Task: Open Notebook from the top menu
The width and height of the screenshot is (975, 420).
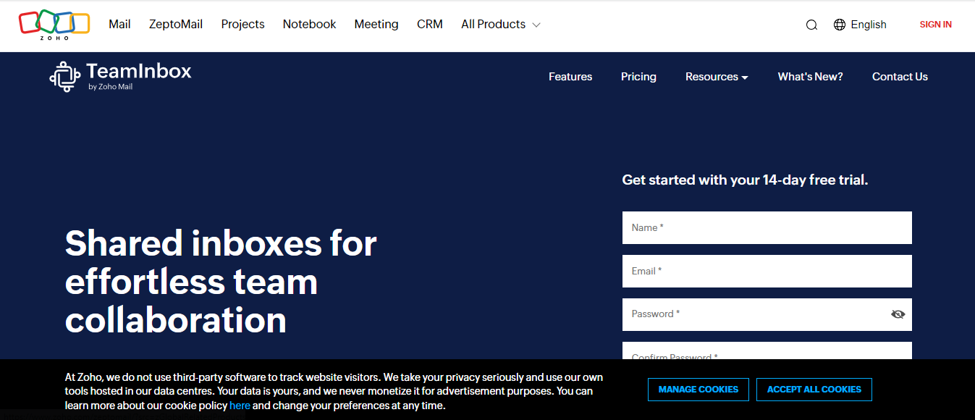Action: click(x=309, y=25)
